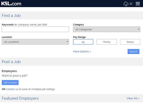Screen dimensions: 143x107
Task: Click the Location label
Action: click(7, 37)
